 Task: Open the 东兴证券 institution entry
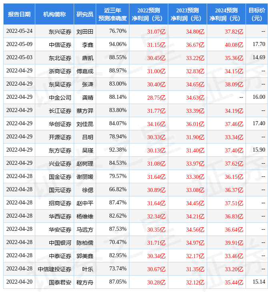(x=60, y=32)
